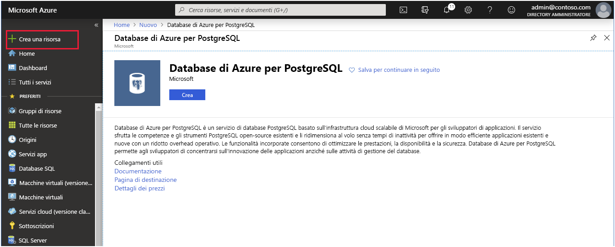Click the Gruppi di risorse cube icon
The width and height of the screenshot is (615, 247).
[12, 111]
